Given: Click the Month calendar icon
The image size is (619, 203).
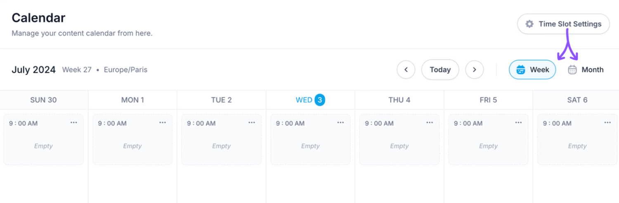Looking at the screenshot, I should point(572,70).
